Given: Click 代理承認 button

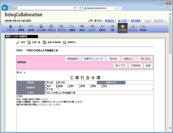Looking at the screenshot, I should [136, 66].
